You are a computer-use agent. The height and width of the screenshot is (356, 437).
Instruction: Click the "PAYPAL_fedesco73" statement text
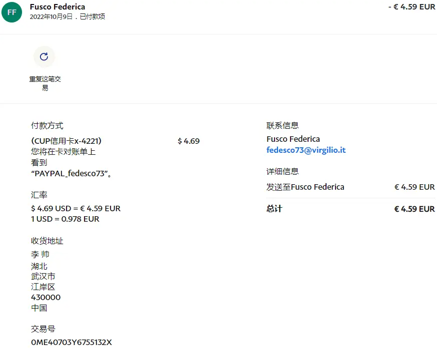(x=71, y=174)
